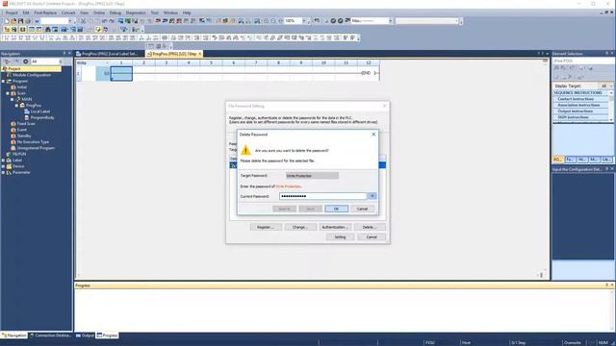Image resolution: width=616 pixels, height=346 pixels.
Task: Open the Diagnostics menu
Action: 136,12
